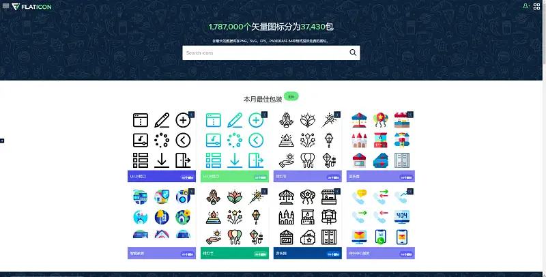The height and width of the screenshot is (277, 546).
Task: Click the blue plus-in-circle icon
Action: click(x=256, y=120)
